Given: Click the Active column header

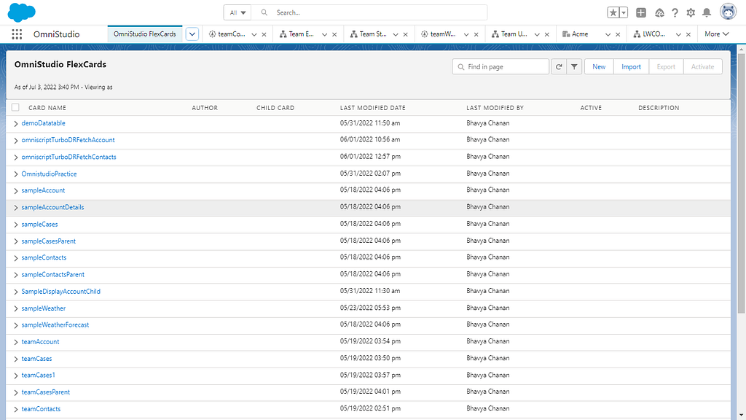Looking at the screenshot, I should click(x=591, y=108).
